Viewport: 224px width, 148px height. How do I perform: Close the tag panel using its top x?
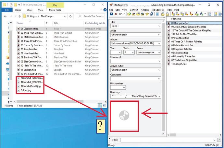click(x=164, y=17)
